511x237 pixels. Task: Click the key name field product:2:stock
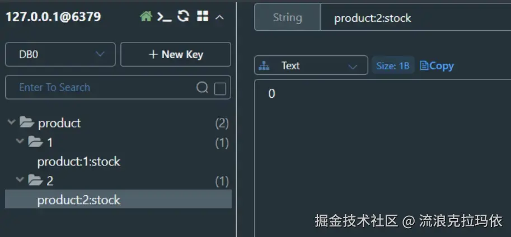click(414, 18)
